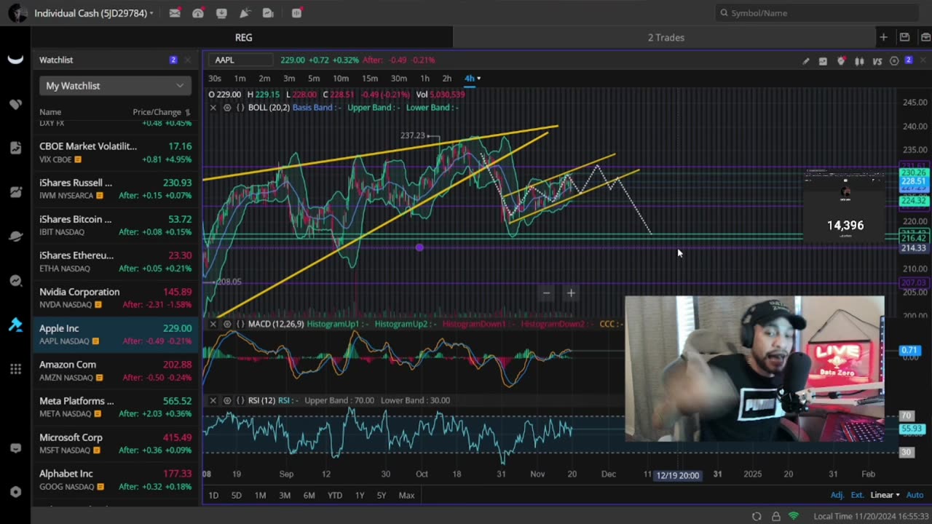Open the messages envelope icon

(x=175, y=13)
